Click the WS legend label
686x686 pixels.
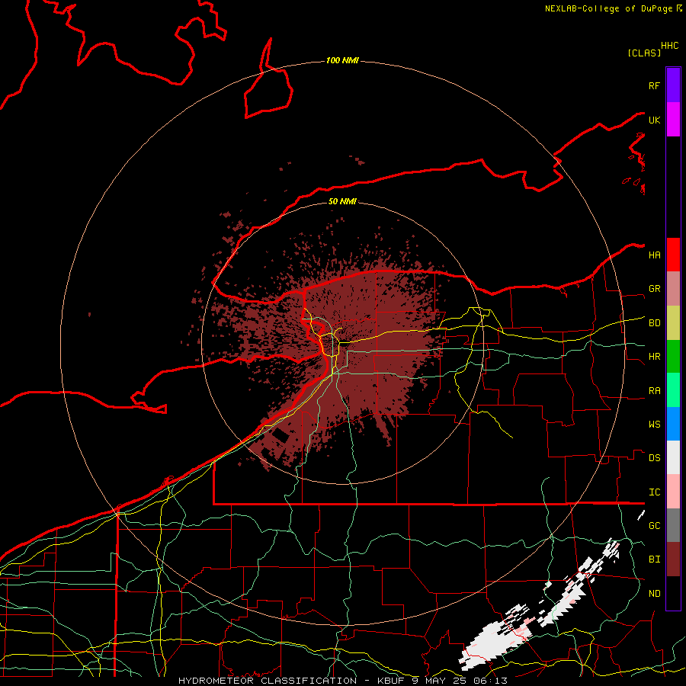click(654, 425)
